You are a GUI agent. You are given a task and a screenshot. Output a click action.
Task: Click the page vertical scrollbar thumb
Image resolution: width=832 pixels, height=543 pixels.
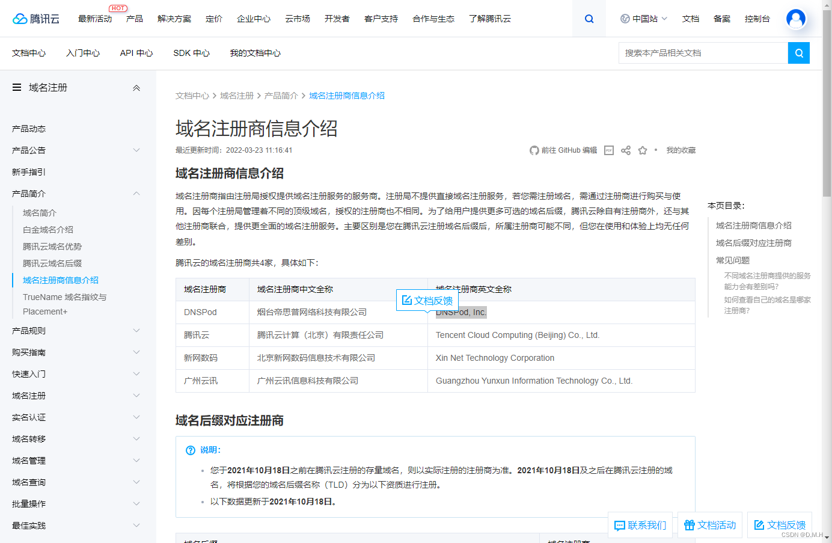(827, 102)
